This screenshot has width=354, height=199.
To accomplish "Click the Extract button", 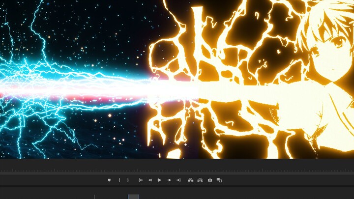I will (200, 180).
